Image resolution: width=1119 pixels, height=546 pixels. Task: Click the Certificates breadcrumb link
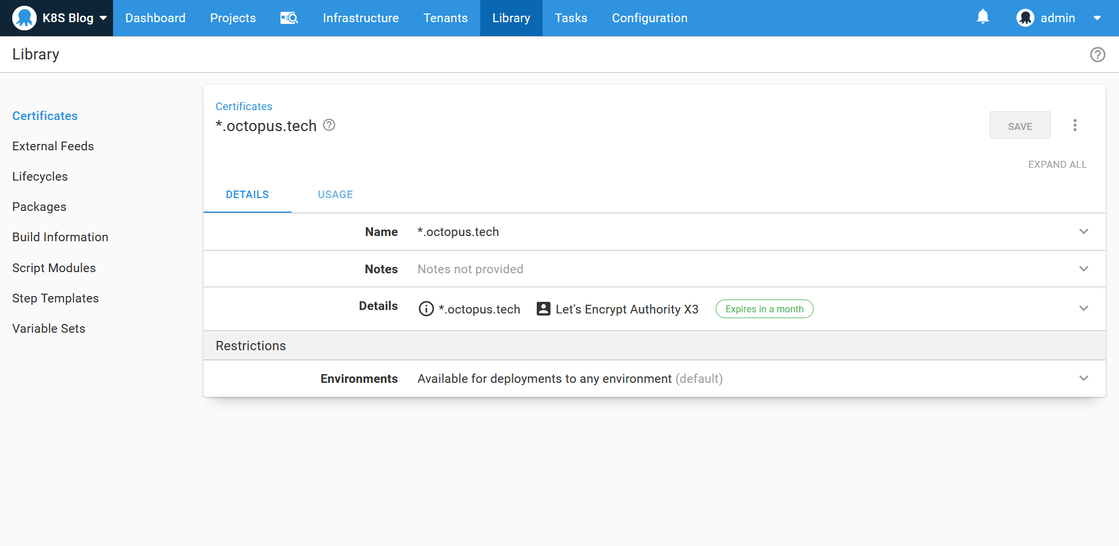coord(244,107)
